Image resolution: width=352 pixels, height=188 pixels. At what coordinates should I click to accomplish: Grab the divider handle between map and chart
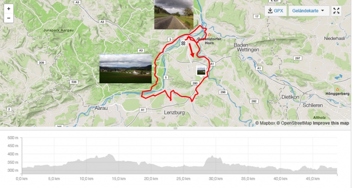(175, 128)
